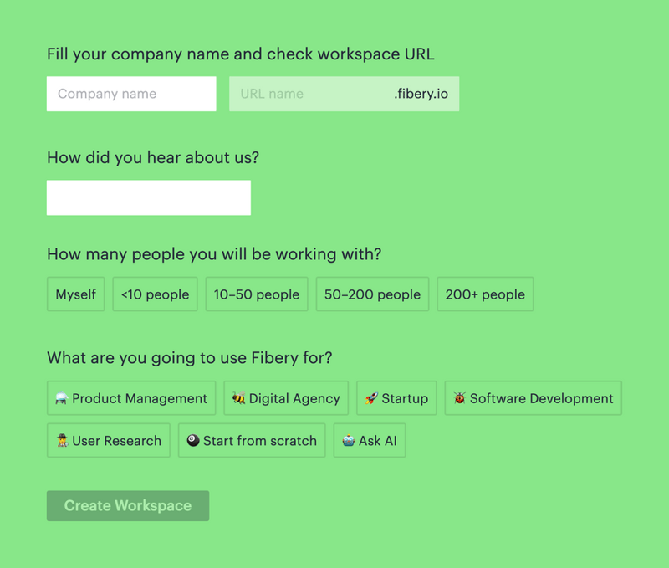Click the .fibery.io domain suffix label

(x=422, y=94)
